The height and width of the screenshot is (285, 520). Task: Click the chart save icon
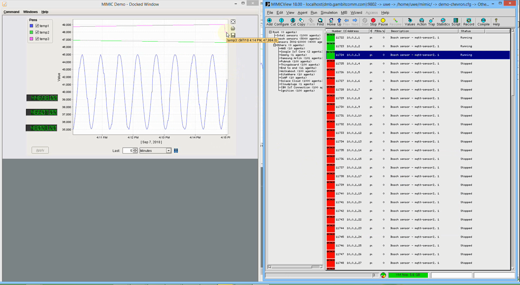233,35
